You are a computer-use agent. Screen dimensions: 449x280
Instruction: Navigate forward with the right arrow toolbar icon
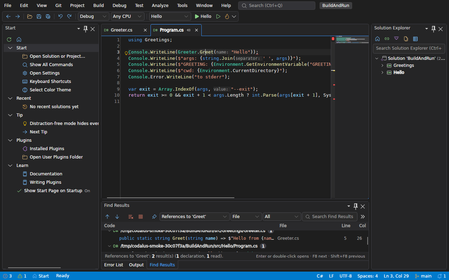coord(18,16)
